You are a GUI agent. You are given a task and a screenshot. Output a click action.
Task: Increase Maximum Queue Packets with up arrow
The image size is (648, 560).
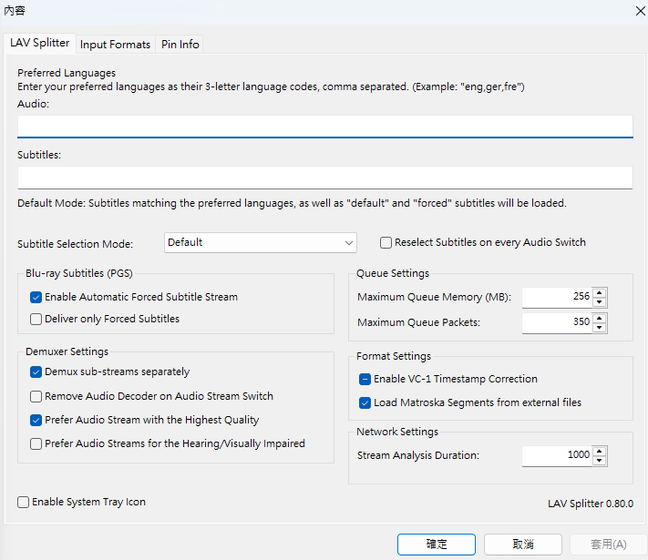(x=599, y=318)
